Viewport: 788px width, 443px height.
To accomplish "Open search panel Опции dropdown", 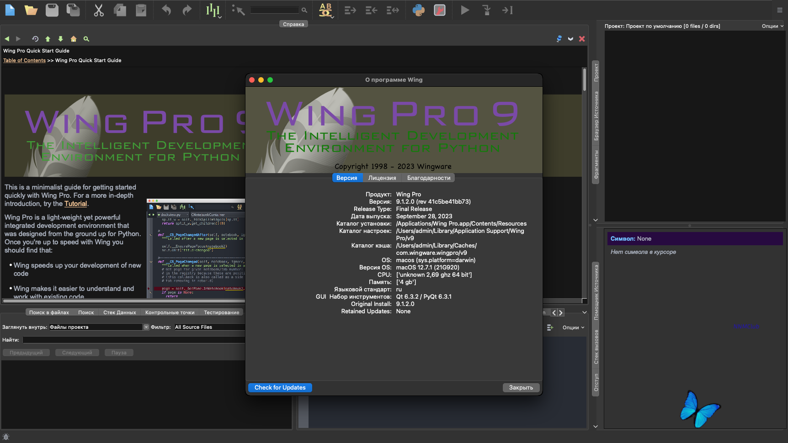I will coord(574,327).
